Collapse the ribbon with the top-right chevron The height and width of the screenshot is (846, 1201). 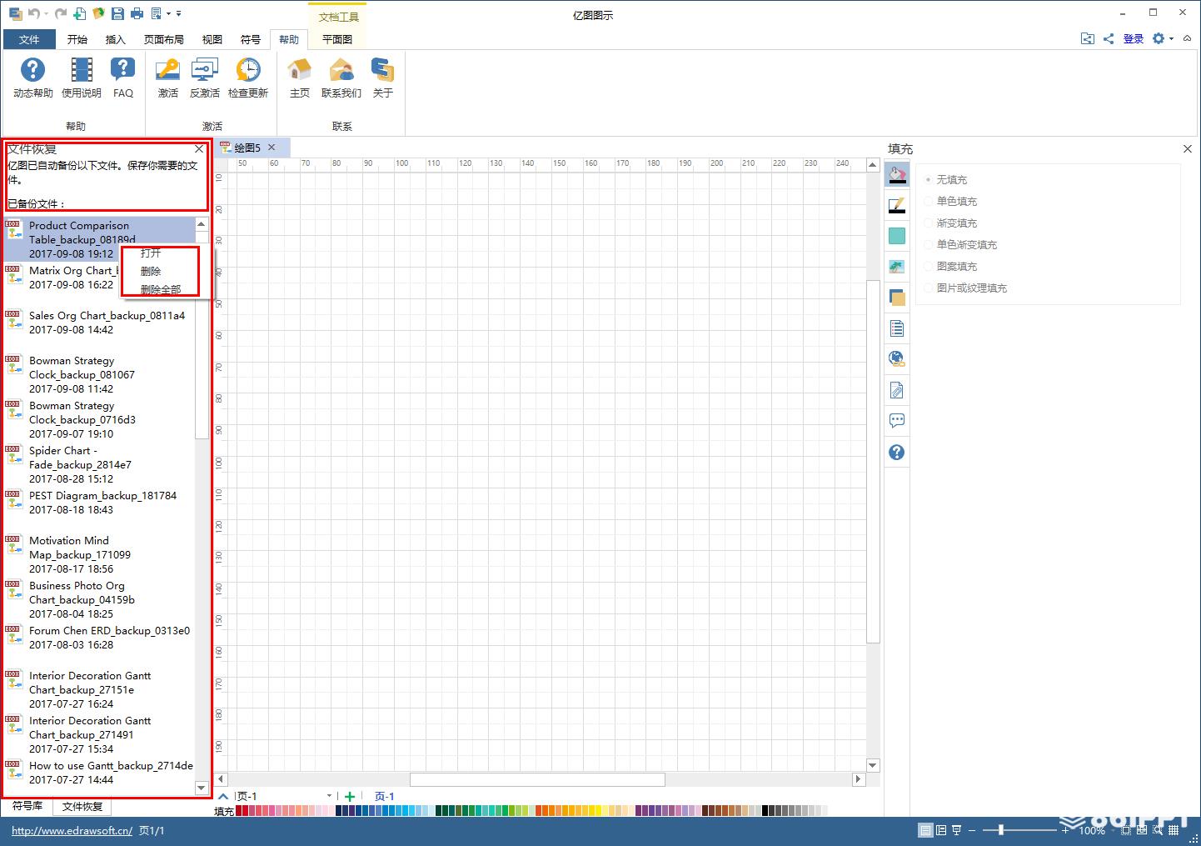1187,39
